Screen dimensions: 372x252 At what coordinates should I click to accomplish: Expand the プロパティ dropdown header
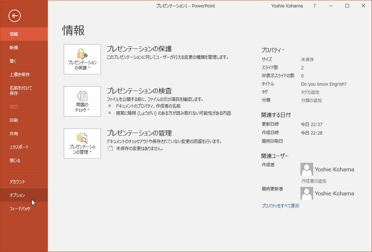[x=272, y=50]
